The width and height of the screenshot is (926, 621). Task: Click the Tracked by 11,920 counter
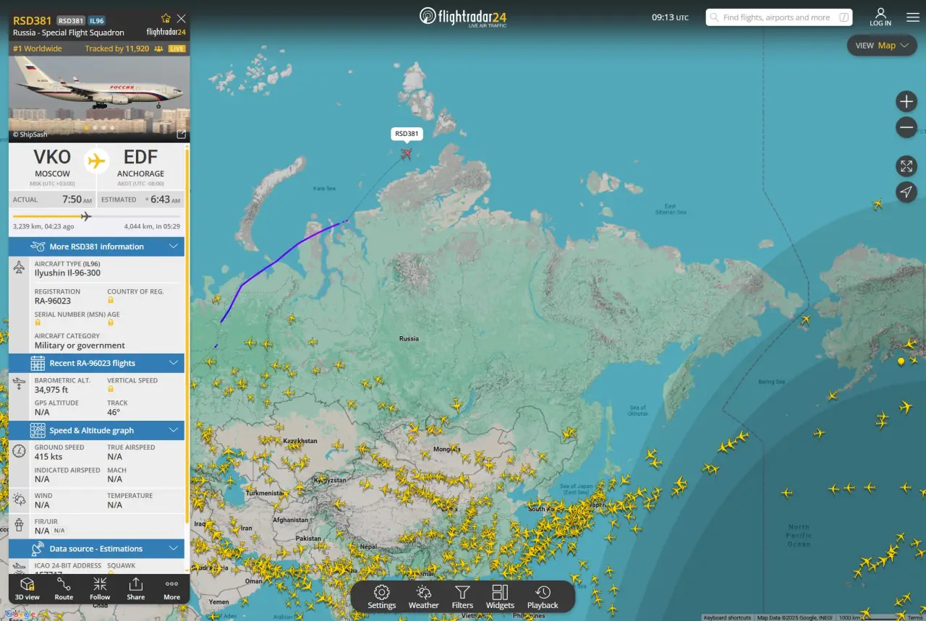click(124, 48)
